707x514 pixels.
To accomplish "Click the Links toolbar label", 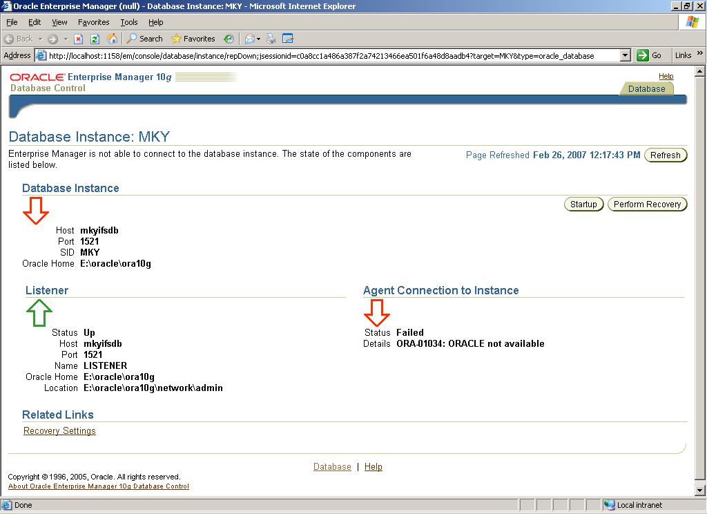I will pos(683,55).
